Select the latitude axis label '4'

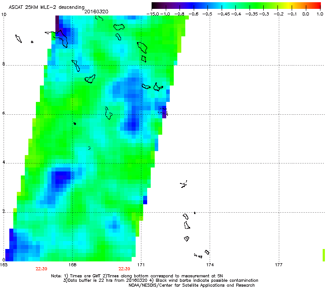pos(4,162)
